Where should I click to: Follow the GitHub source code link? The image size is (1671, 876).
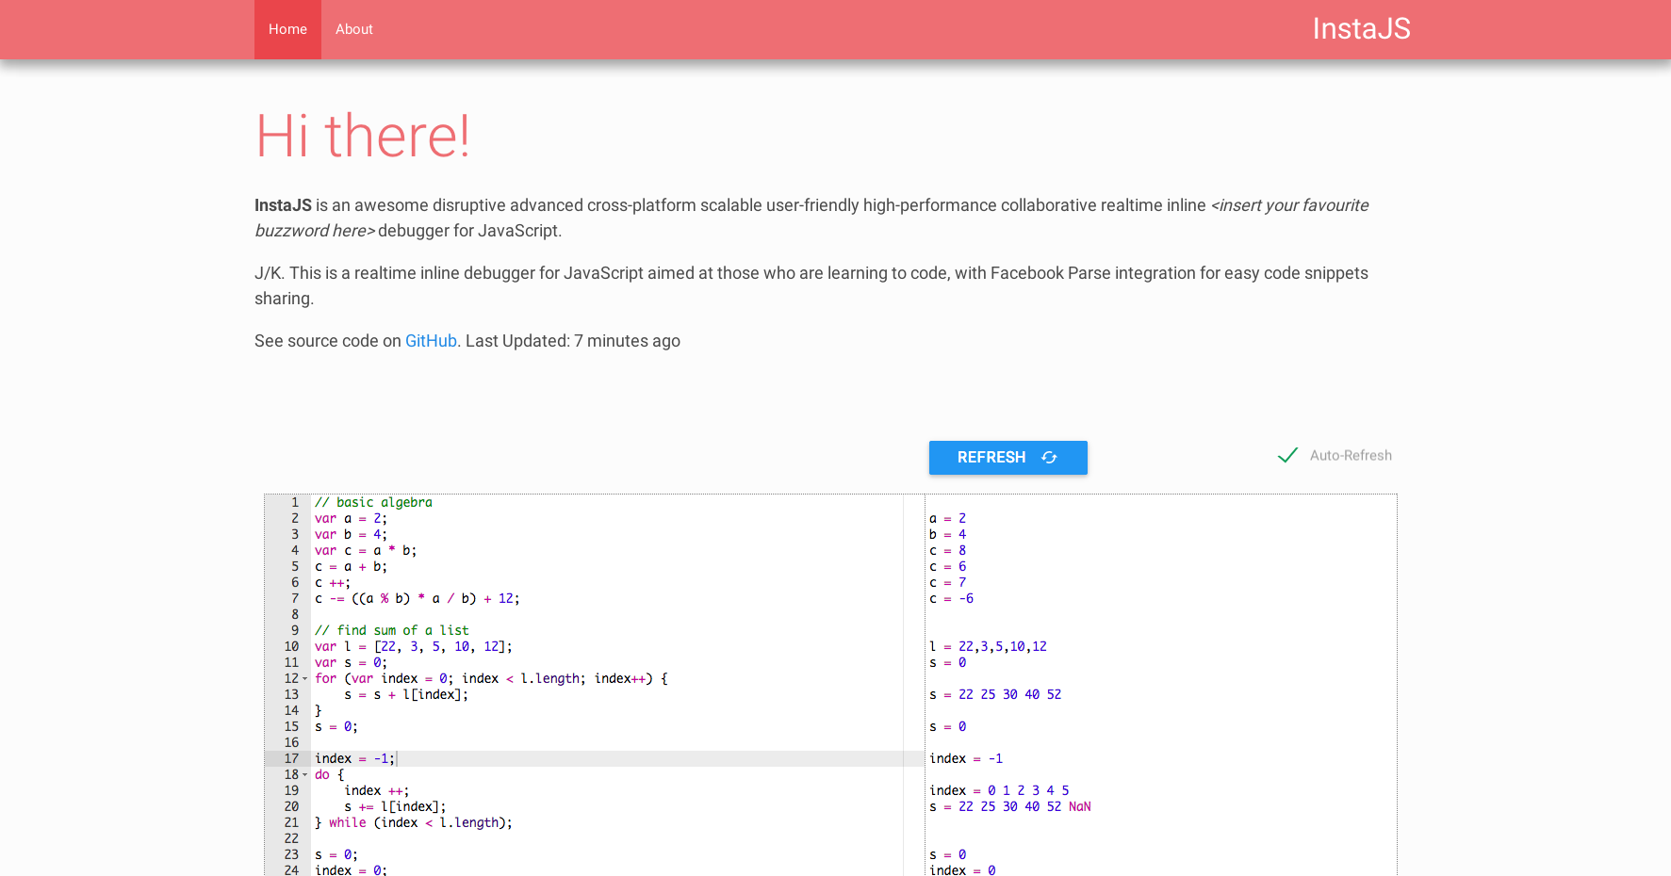pyautogui.click(x=431, y=341)
